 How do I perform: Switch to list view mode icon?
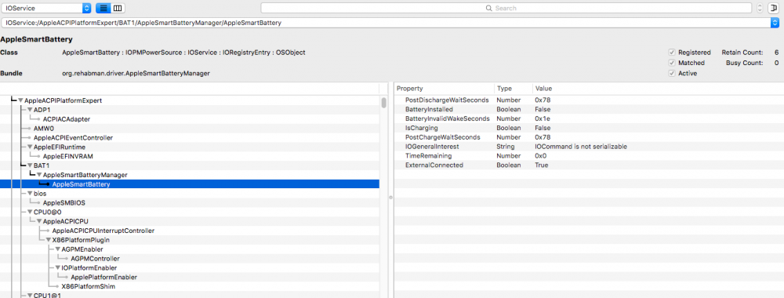pyautogui.click(x=103, y=8)
